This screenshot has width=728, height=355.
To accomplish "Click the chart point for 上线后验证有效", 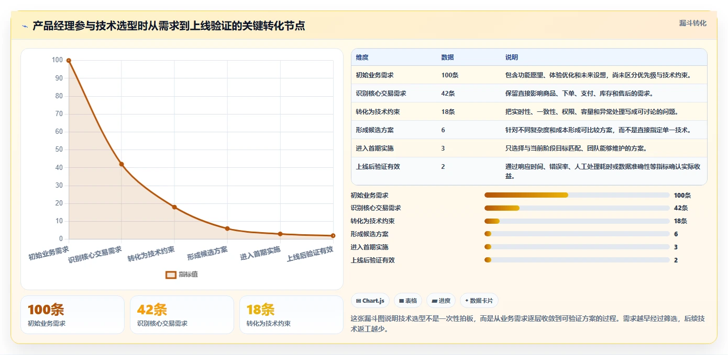I will click(x=333, y=236).
